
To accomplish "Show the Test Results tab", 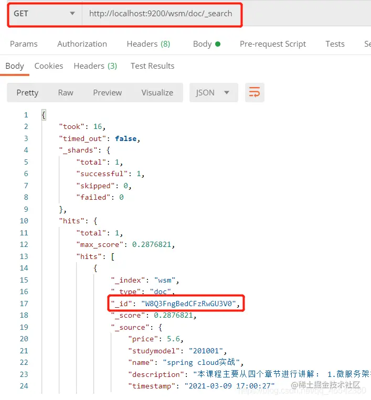I will pyautogui.click(x=152, y=66).
